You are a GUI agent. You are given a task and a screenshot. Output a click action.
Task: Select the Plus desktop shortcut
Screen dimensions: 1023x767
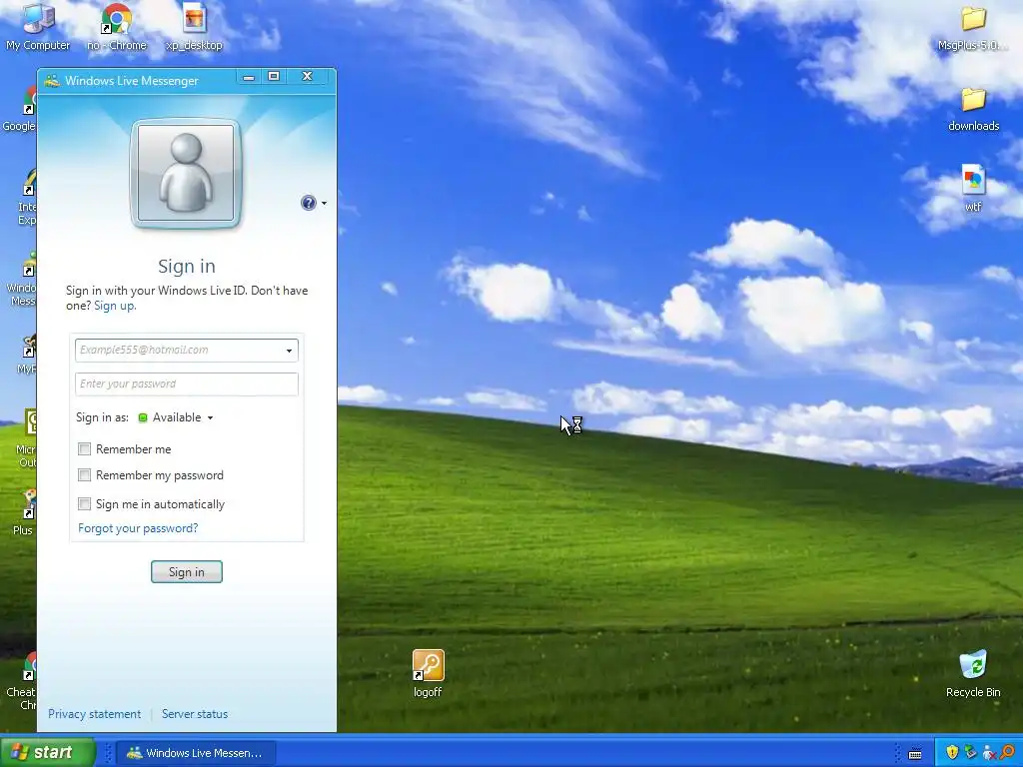[x=25, y=512]
